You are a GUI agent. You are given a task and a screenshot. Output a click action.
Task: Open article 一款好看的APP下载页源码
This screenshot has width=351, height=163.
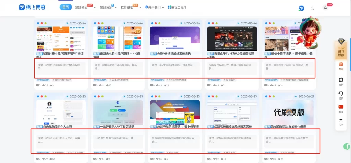117,127
